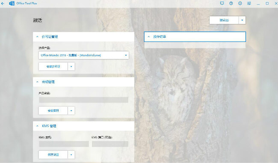This screenshot has height=163, width=278.
Task: Collapse the 许可证管理 section
Action: click(x=83, y=37)
